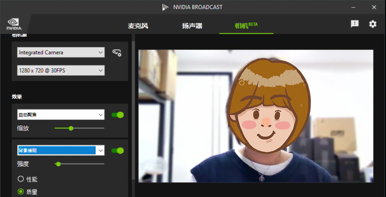Viewport: 386px width, 197px height.
Task: Open camera device settings icon
Action: pyautogui.click(x=117, y=52)
